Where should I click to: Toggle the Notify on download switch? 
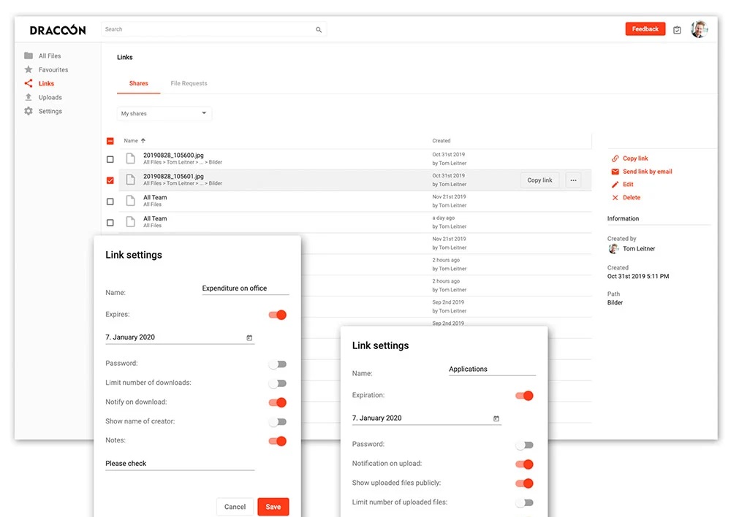coord(277,402)
